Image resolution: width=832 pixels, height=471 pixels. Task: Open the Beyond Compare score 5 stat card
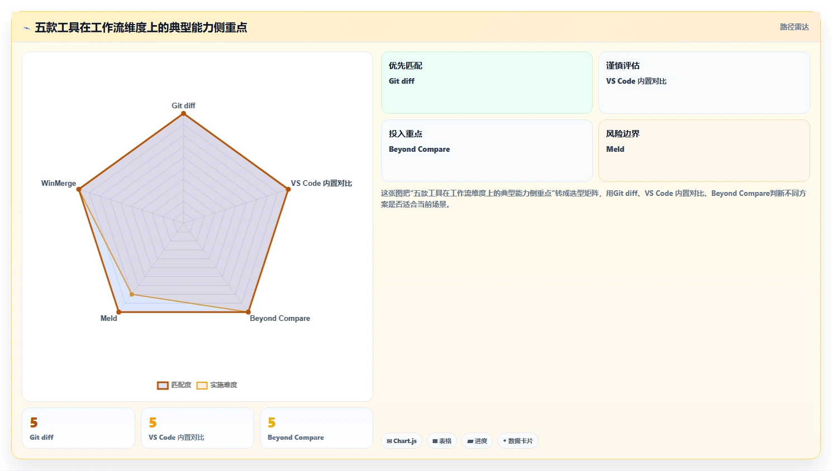[316, 428]
